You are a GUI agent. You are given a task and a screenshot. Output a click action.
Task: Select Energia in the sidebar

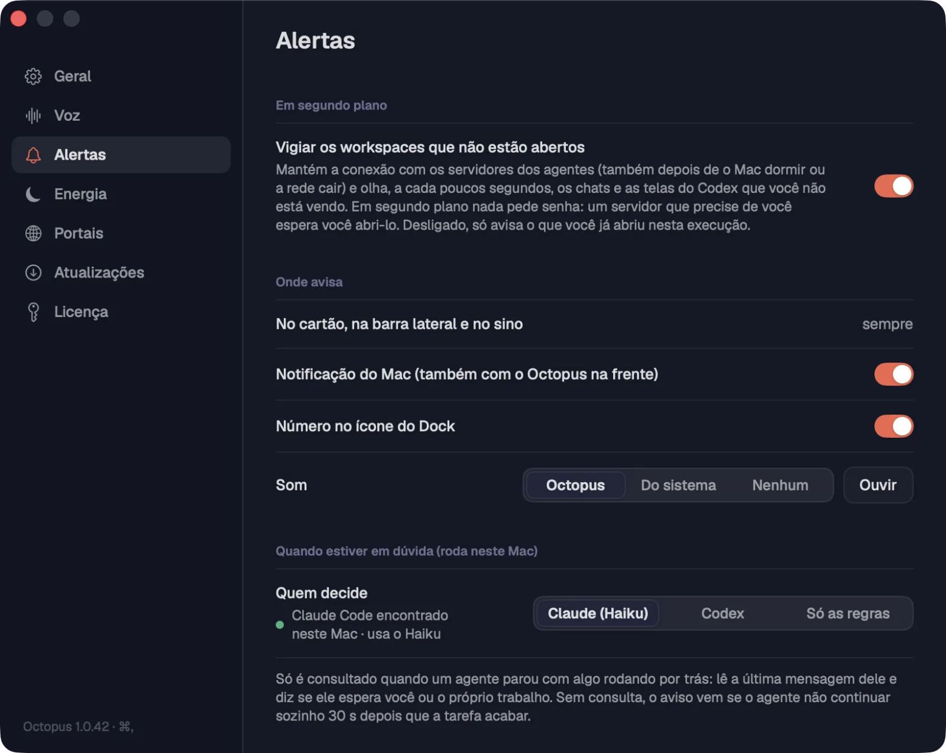121,194
